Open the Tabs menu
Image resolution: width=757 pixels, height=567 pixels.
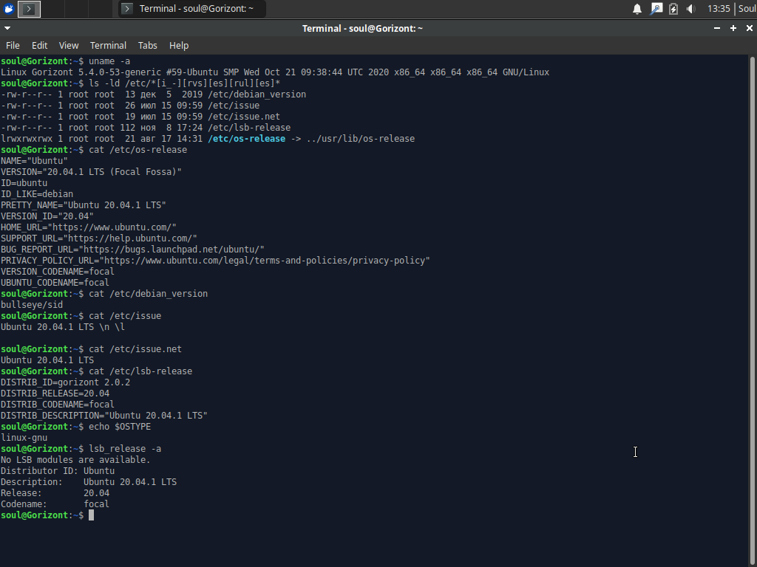click(147, 45)
